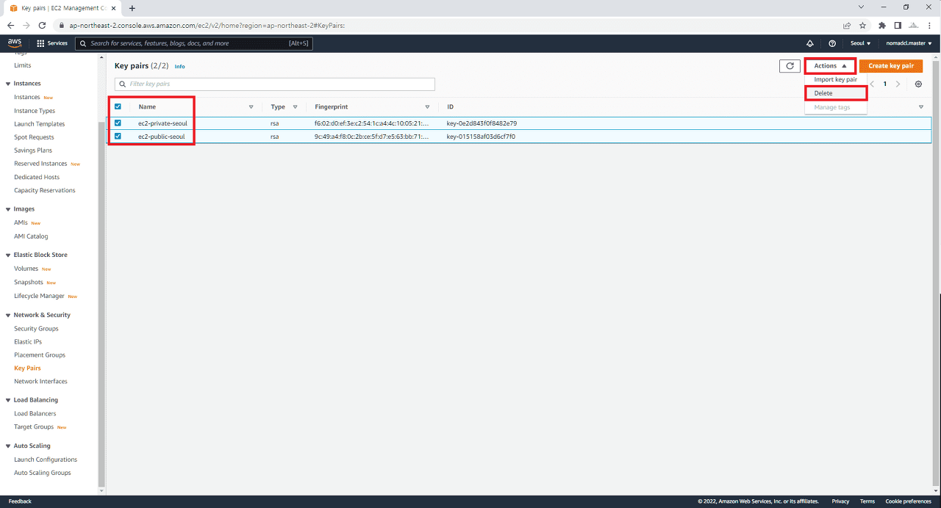The width and height of the screenshot is (941, 508).
Task: Collapse the Elastic Block Store section
Action: point(8,255)
